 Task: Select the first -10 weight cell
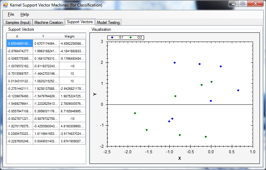(x=72, y=66)
